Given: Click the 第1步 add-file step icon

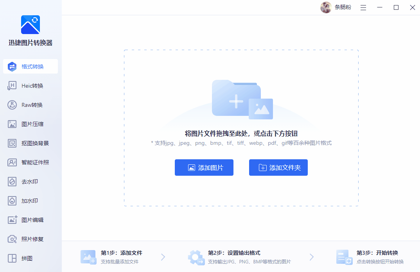Looking at the screenshot, I should tap(88, 257).
